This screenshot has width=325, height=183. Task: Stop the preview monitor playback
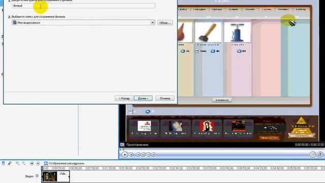coord(131,155)
